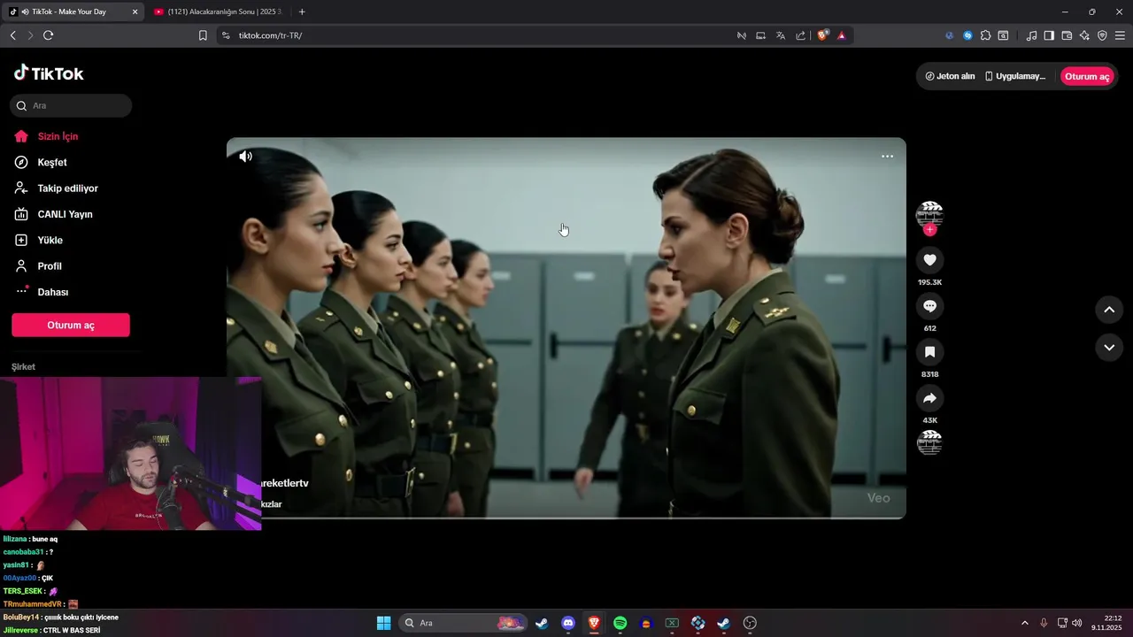Image resolution: width=1133 pixels, height=637 pixels.
Task: Like the video with the heart icon
Action: [x=929, y=260]
